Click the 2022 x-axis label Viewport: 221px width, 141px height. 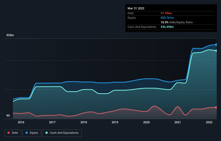pos(209,122)
